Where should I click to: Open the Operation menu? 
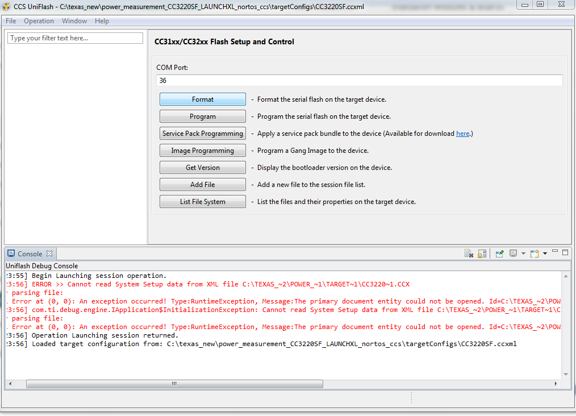coord(39,21)
